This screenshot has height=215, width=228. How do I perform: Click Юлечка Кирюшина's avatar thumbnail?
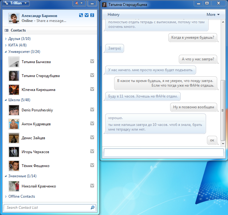[x=14, y=90]
